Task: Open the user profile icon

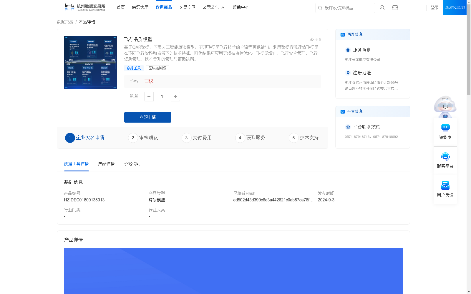Action: tap(382, 8)
